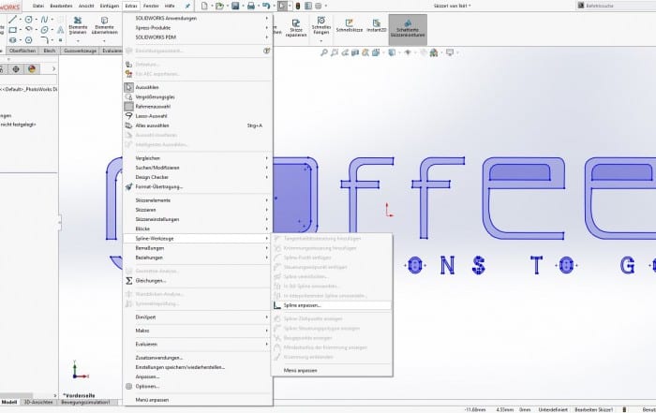Click Elemente übernehmen tool
Viewport: 656px width, 413px height.
click(104, 25)
